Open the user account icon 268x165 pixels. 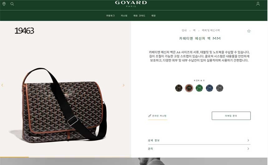coord(258,4)
